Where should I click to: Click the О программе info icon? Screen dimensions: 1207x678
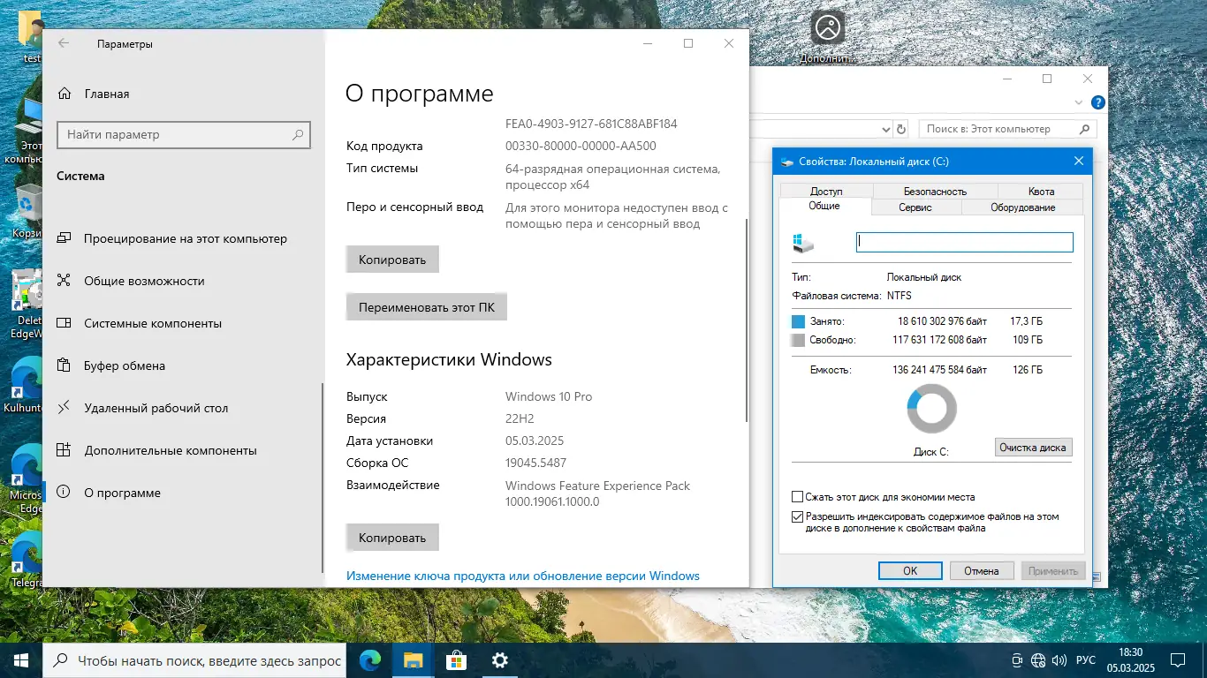[x=64, y=493]
